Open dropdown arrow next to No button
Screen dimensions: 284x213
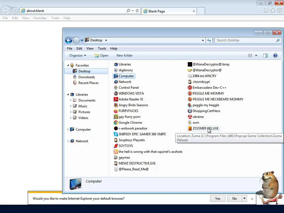point(245,199)
